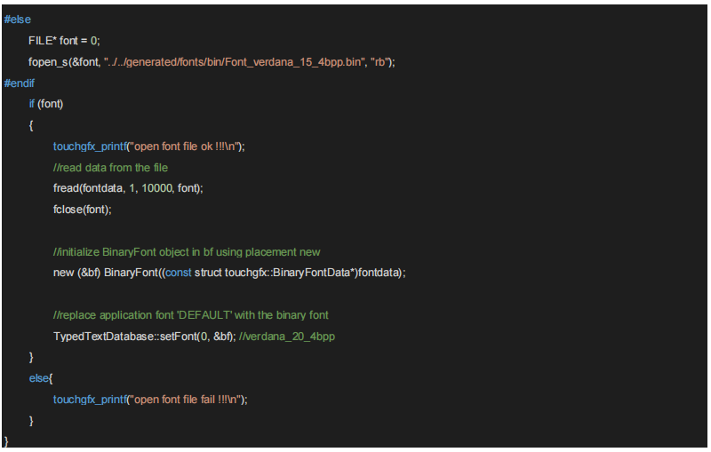Image resolution: width=711 pixels, height=452 pixels.
Task: Click the TypedTextDatabase::setFont call
Action: point(144,337)
